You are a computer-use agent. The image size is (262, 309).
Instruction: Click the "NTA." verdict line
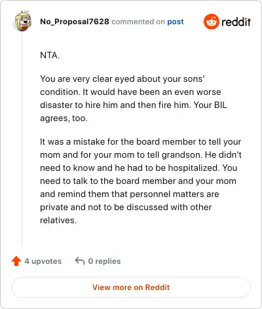tap(50, 55)
